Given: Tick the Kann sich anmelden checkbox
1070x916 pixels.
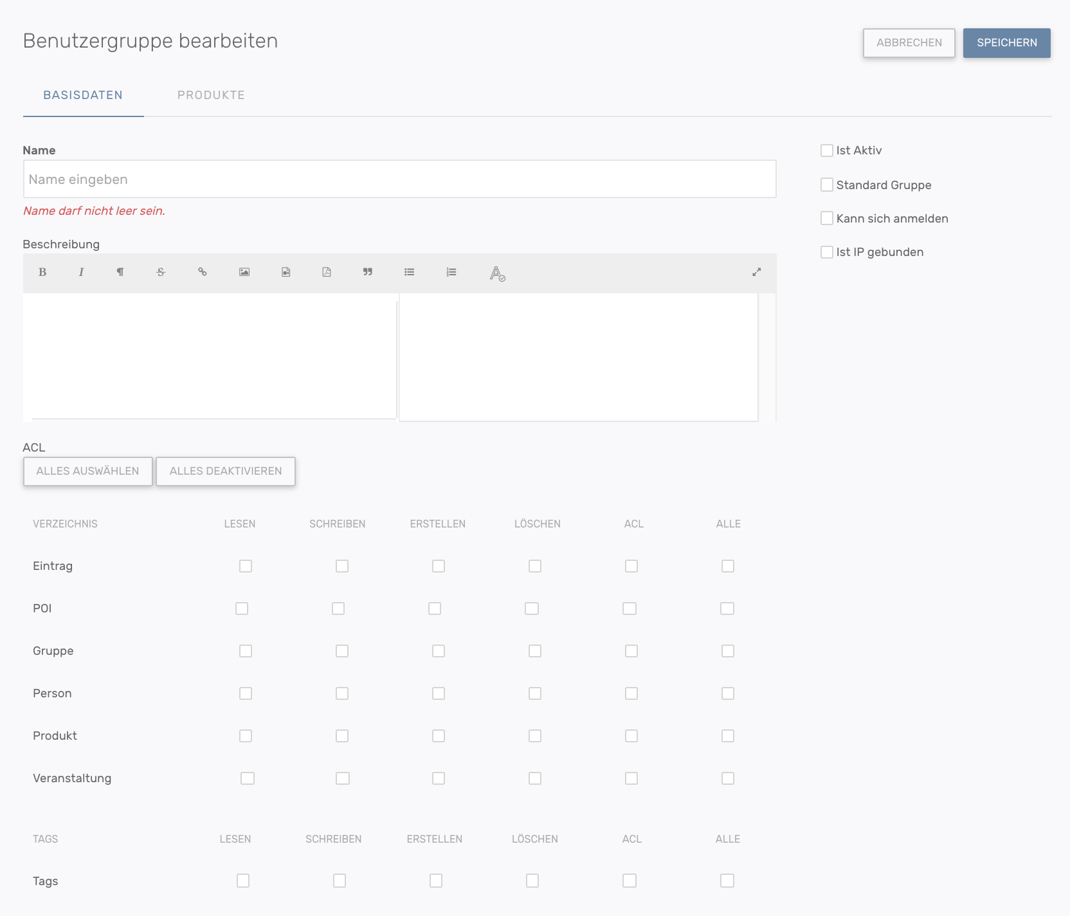Looking at the screenshot, I should coord(827,219).
